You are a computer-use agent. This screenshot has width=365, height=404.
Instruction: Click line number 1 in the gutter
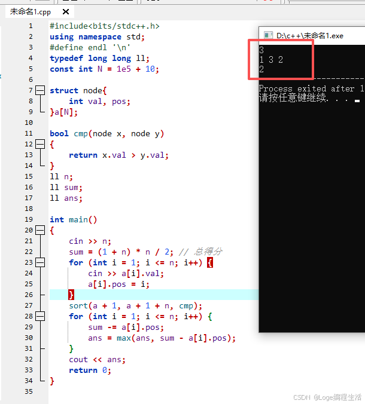tap(31, 26)
